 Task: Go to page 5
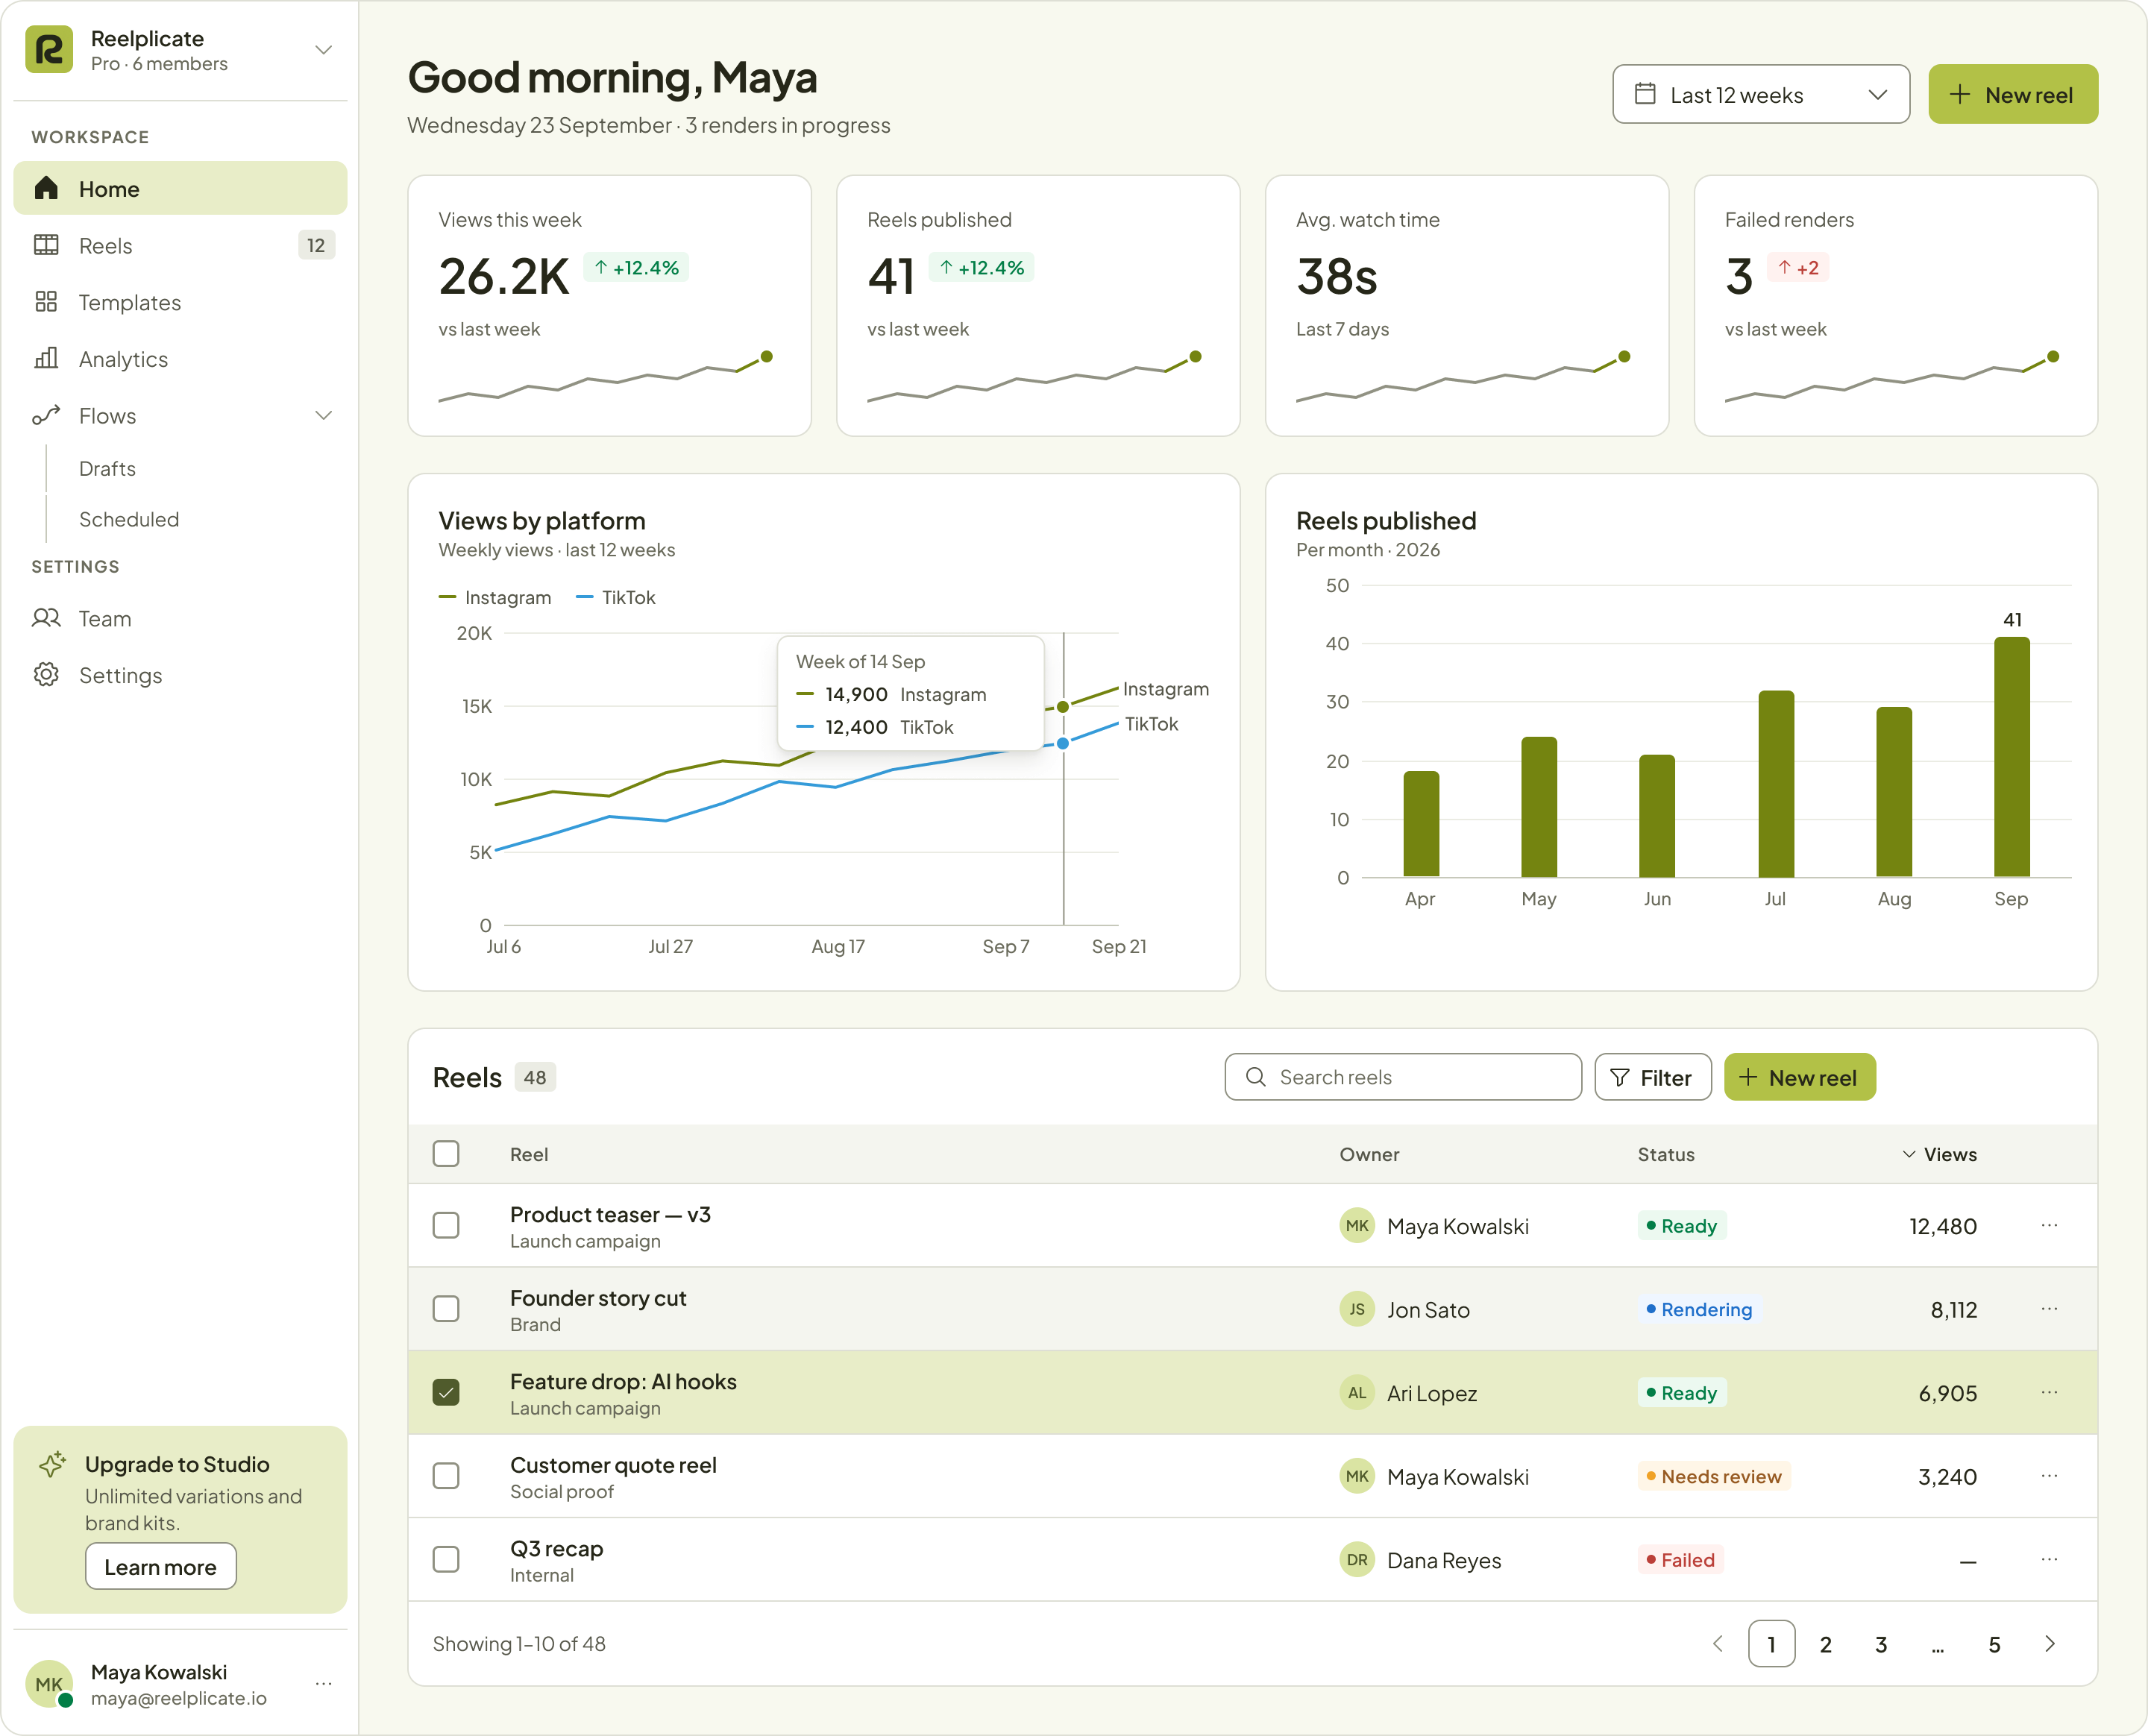click(1994, 1643)
